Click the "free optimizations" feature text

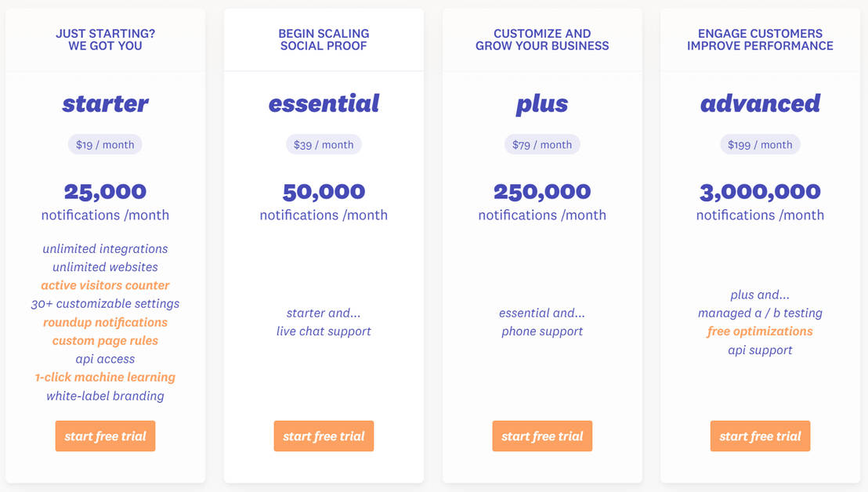[x=760, y=331]
